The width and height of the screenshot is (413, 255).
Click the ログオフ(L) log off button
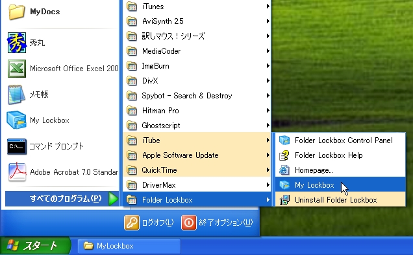coord(149,223)
